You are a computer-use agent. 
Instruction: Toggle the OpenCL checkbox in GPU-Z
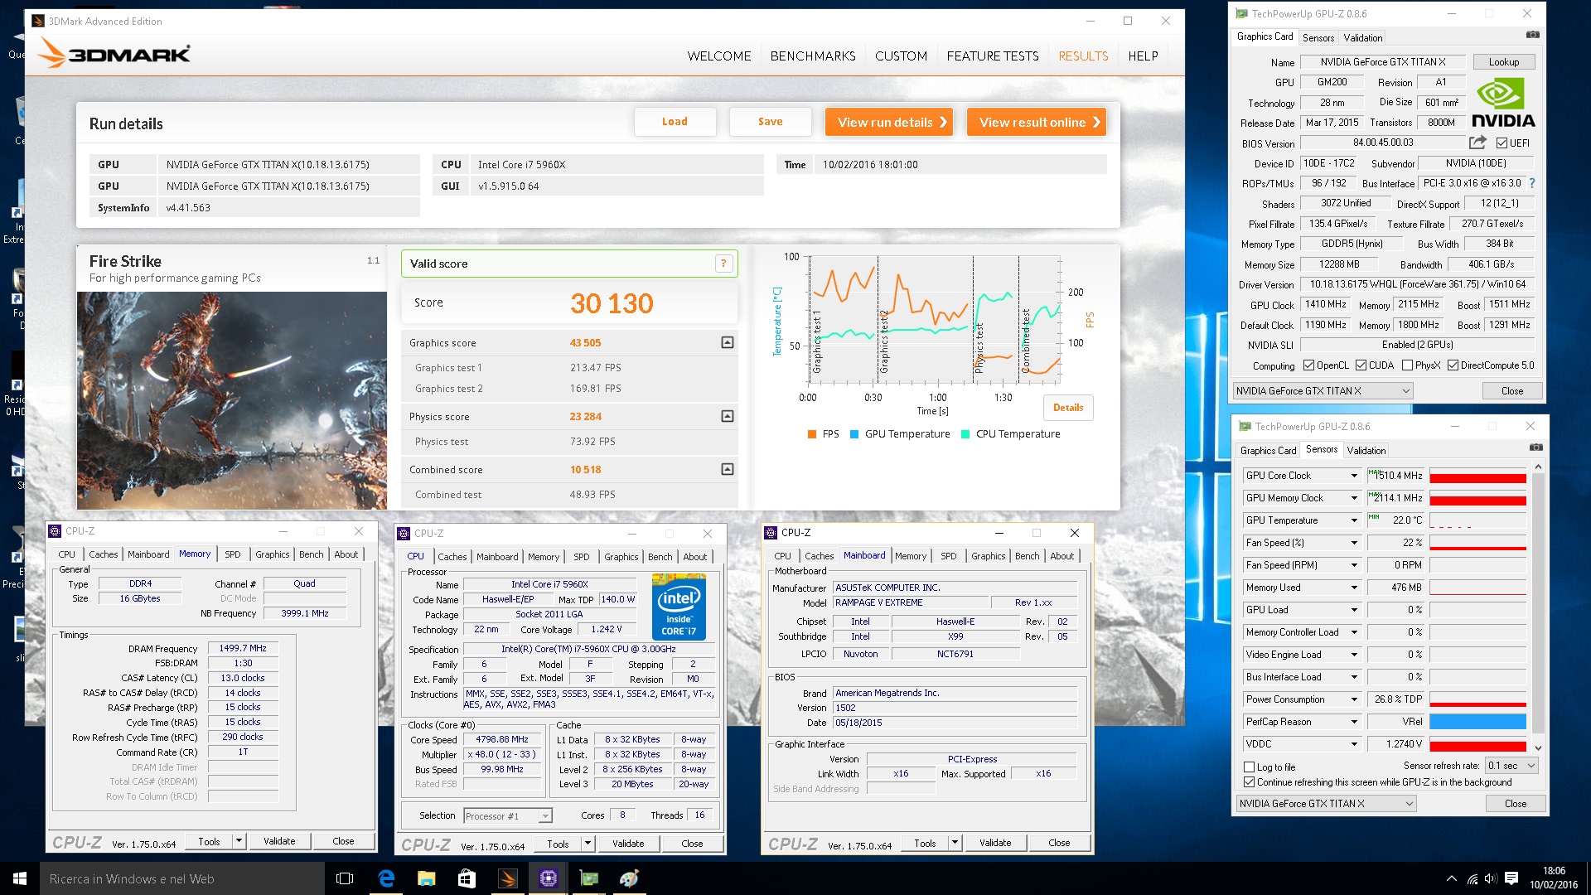pos(1308,365)
